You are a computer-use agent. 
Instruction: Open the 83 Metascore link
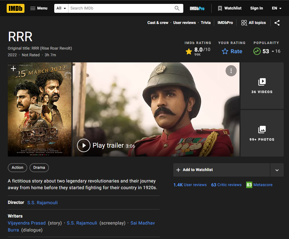259,185
